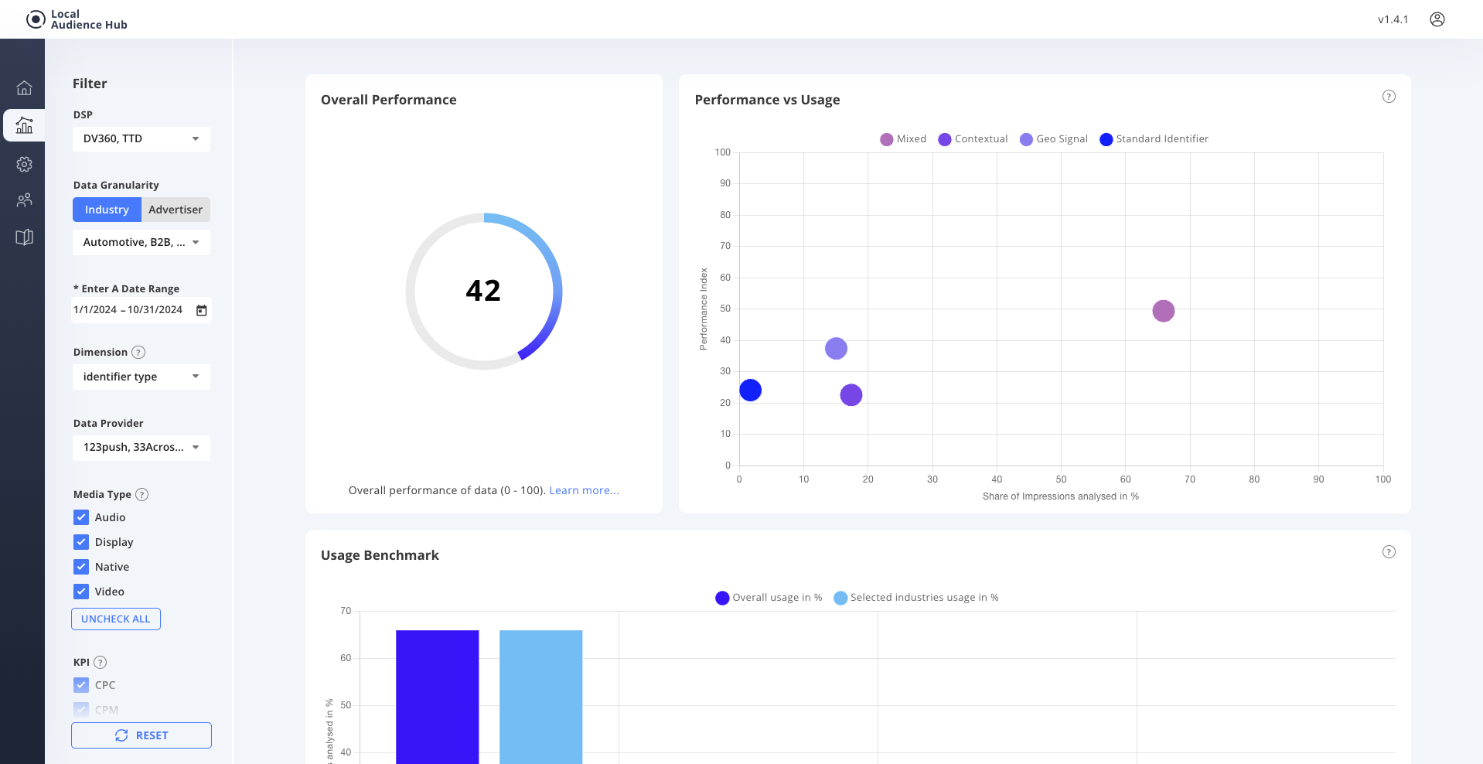Select the Industry granularity tab
1483x764 pixels.
107,210
